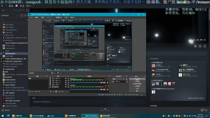
Task: Go to 社区 in Steam navigation
Action: pos(22,6)
